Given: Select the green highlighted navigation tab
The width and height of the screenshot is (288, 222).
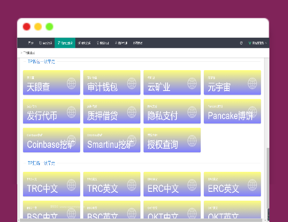Looking at the screenshot, I should (x=65, y=43).
